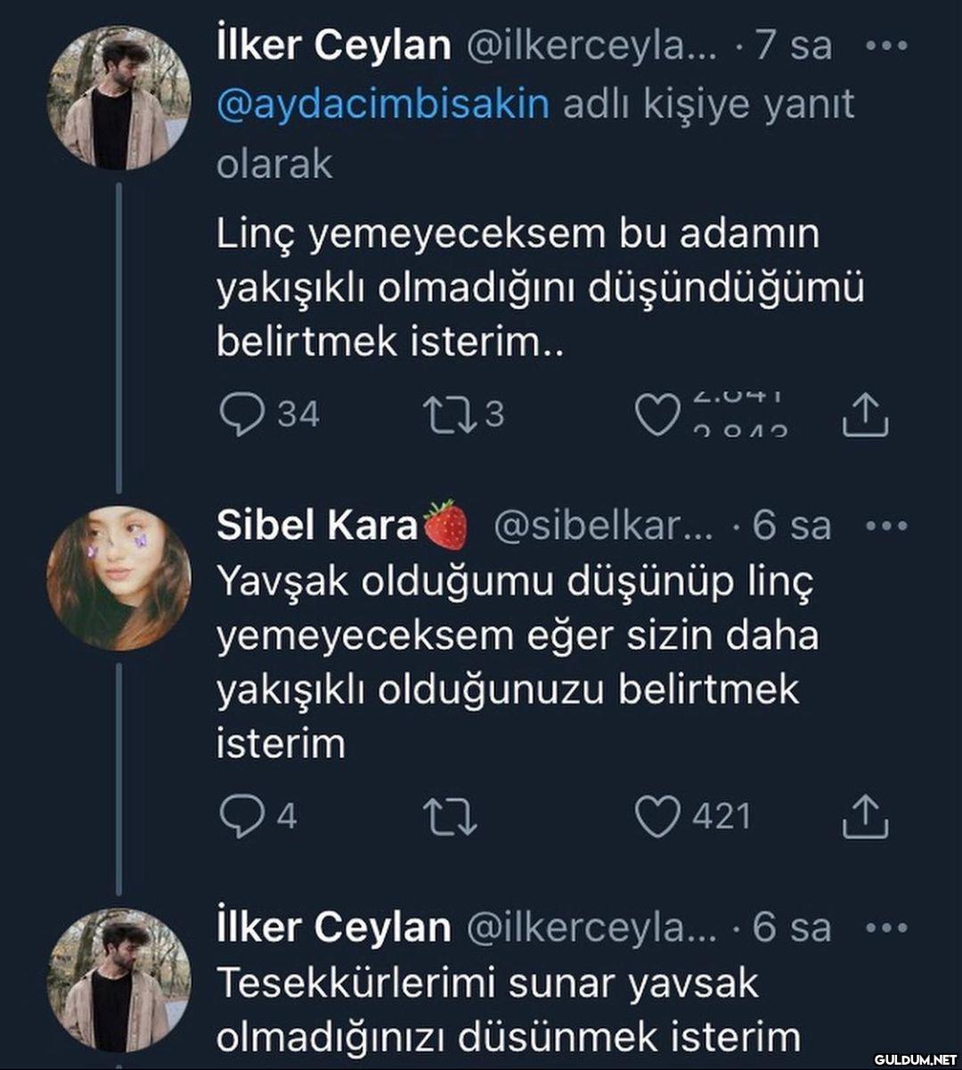Open the tweet text starting with "Yavşak olduğumu"
The height and width of the screenshot is (1070, 962).
click(x=517, y=663)
